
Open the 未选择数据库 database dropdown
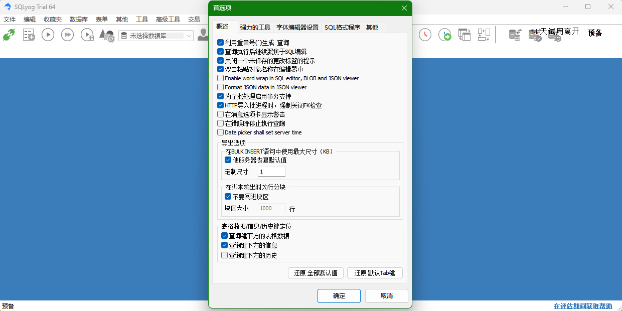pyautogui.click(x=156, y=36)
